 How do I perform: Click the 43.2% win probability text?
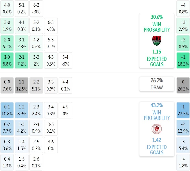156,105
